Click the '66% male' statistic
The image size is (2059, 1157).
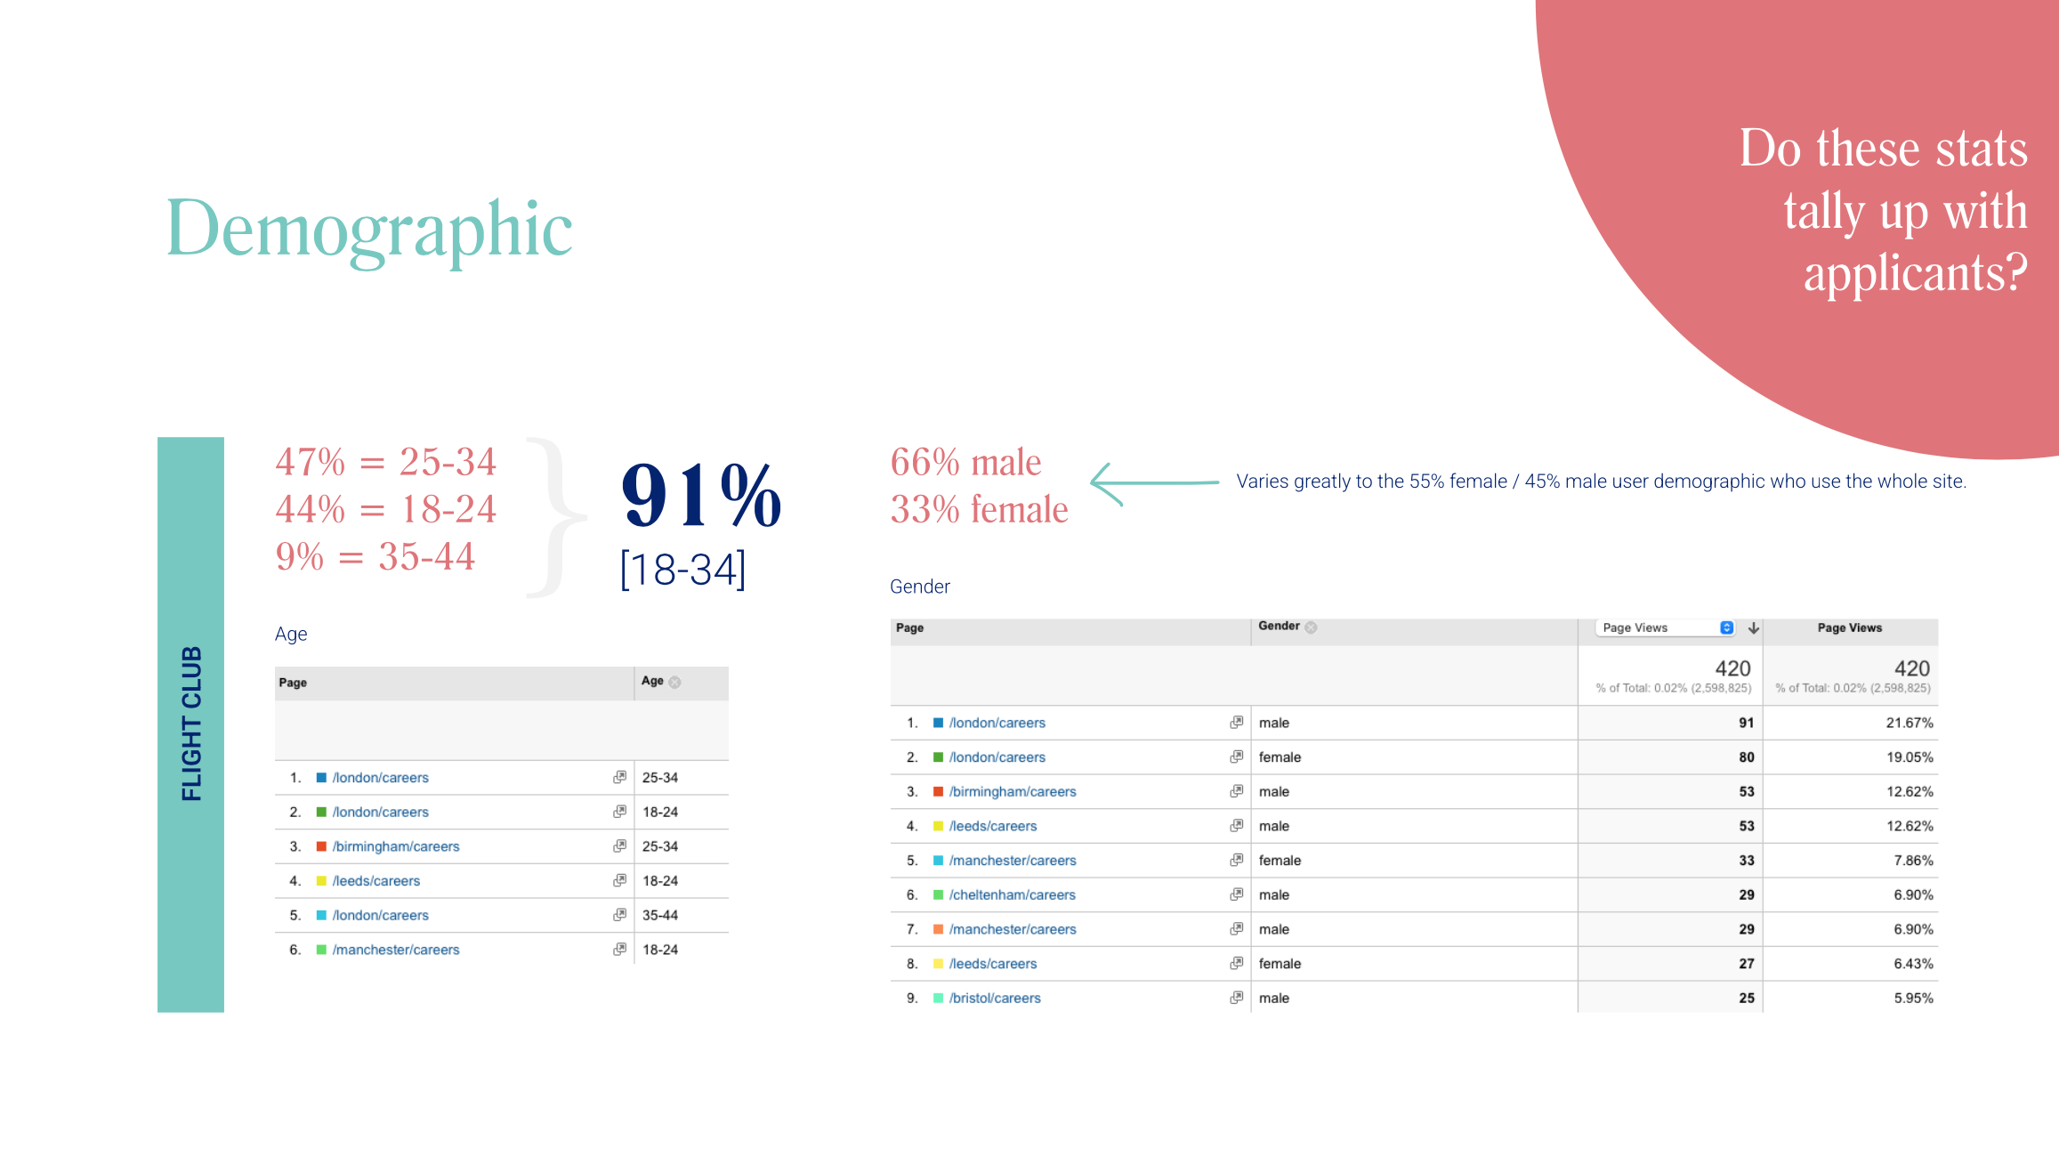[965, 463]
